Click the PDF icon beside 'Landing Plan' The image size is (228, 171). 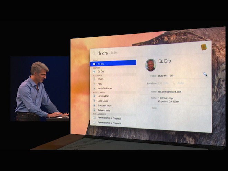coord(94,96)
